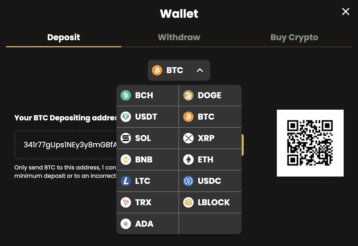Click the deposit QR code image
This screenshot has width=358, height=246.
tap(310, 143)
